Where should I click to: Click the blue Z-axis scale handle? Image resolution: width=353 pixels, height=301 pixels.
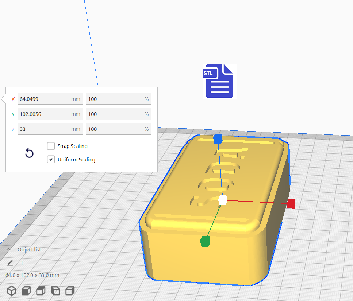pos(218,139)
